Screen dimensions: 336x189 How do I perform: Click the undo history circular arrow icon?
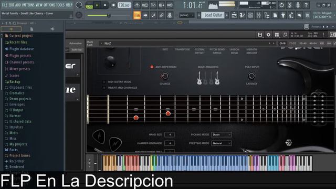point(281,5)
